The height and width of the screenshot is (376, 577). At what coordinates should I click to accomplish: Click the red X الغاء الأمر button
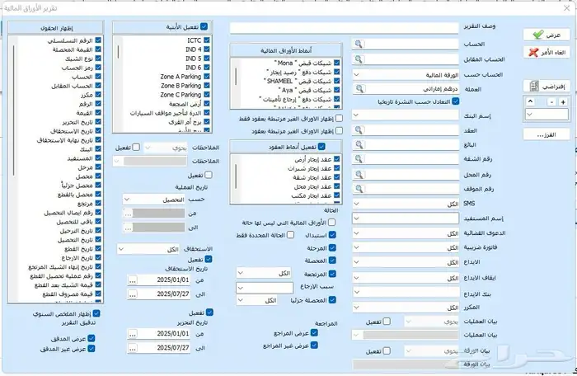pos(547,52)
